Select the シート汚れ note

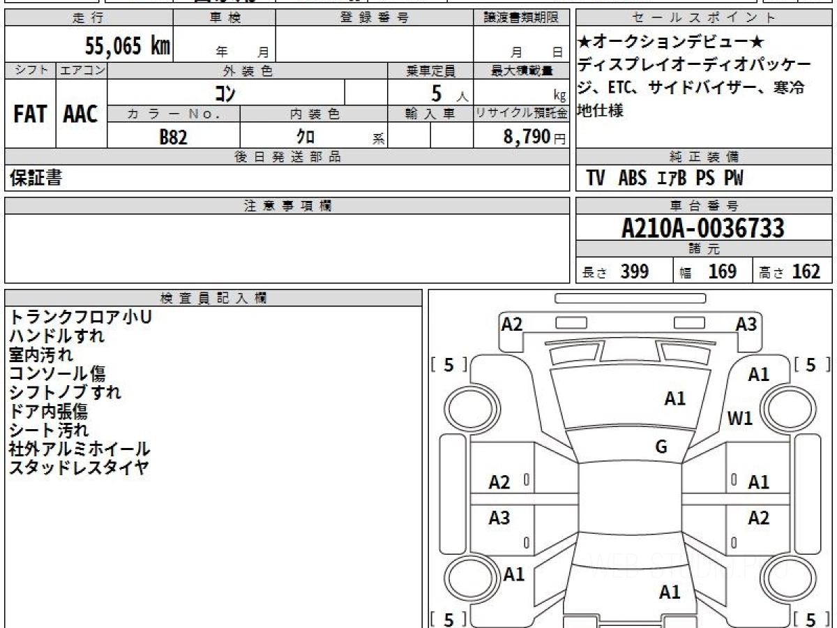[x=49, y=431]
